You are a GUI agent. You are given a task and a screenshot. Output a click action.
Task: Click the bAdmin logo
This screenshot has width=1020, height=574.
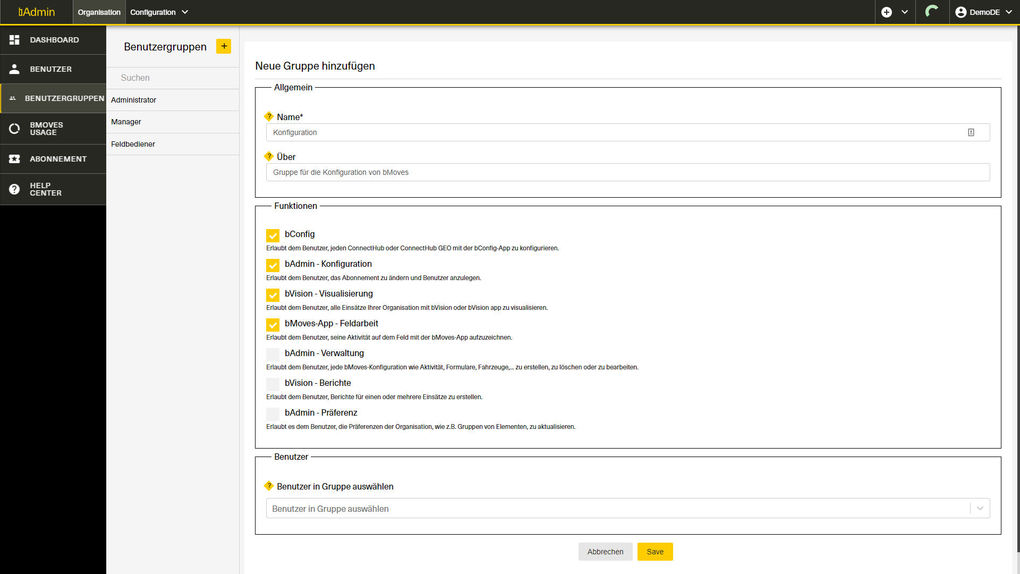37,12
